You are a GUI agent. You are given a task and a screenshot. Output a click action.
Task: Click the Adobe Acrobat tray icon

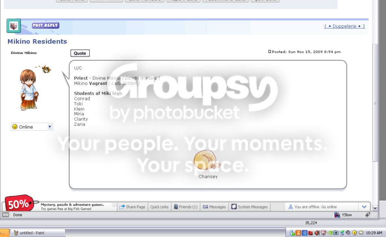(x=311, y=233)
